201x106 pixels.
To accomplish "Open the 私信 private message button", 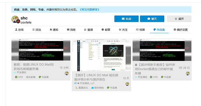I will [x=126, y=19].
